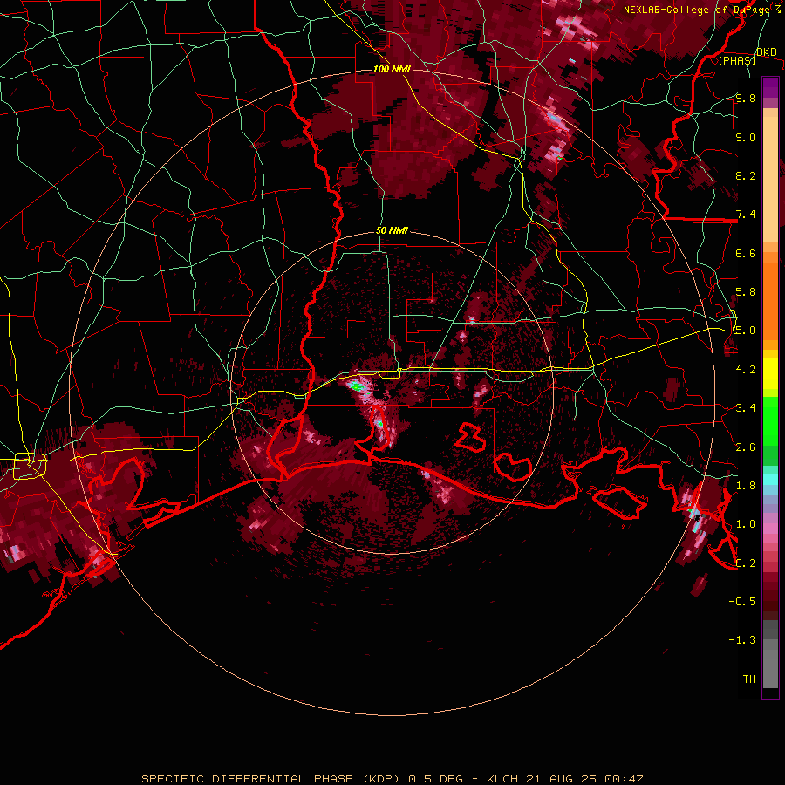
Task: Pick the cyan band on color bar
Action: [770, 479]
